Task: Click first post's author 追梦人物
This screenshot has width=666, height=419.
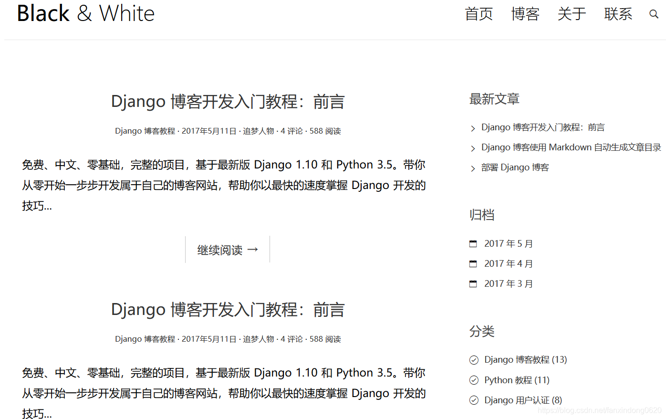Action: click(x=259, y=131)
